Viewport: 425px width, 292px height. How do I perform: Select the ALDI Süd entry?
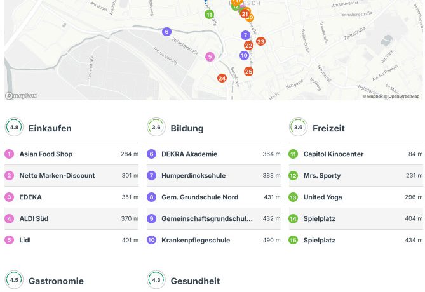(x=71, y=218)
